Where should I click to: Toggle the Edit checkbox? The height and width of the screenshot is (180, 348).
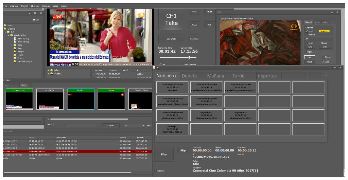160,64
